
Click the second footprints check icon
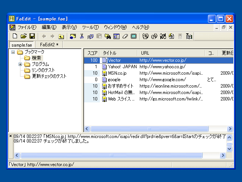pos(154,36)
